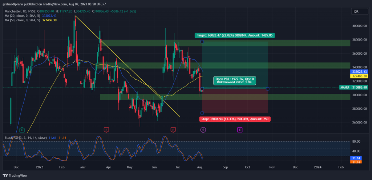
Task: Click the blue 11.61 Stoch RSI axis label
Action: [355, 158]
